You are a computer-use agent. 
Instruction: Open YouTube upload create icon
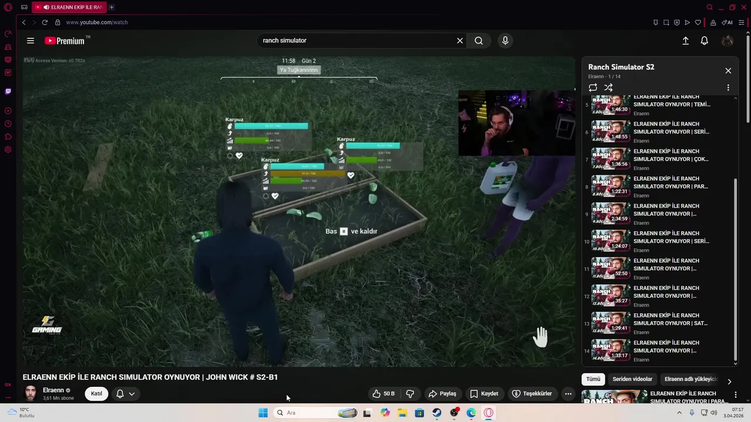pyautogui.click(x=685, y=40)
